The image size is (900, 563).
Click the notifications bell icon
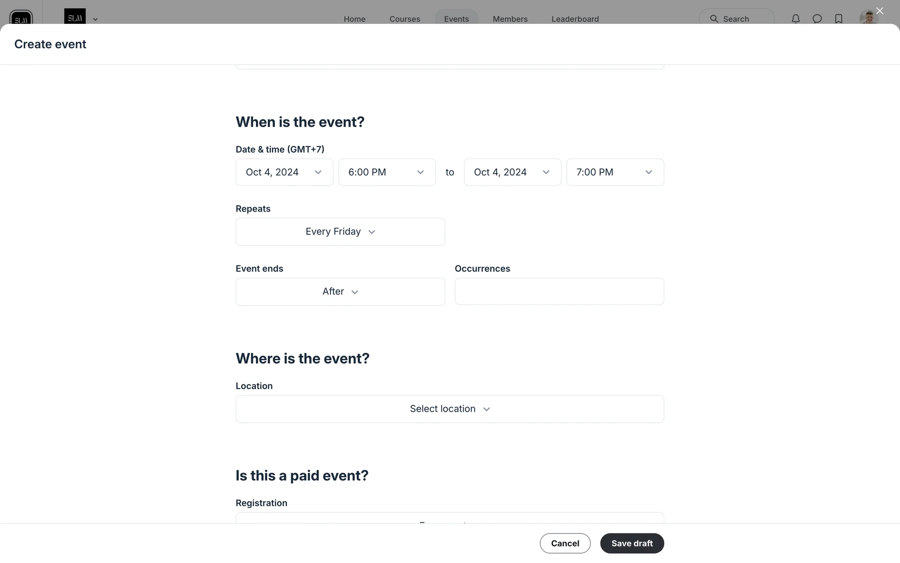(795, 19)
